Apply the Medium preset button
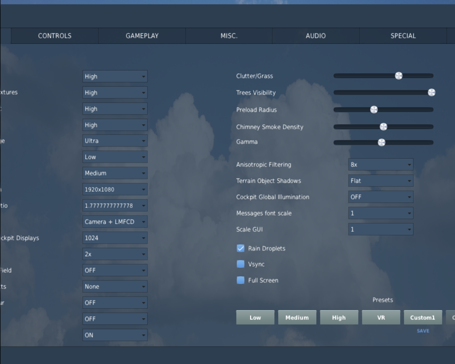The height and width of the screenshot is (364, 455). (x=297, y=317)
